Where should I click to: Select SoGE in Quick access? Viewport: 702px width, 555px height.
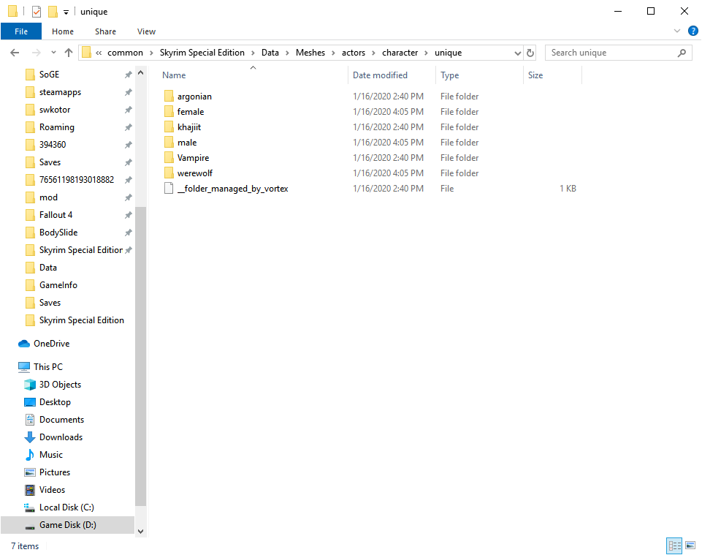coord(49,75)
